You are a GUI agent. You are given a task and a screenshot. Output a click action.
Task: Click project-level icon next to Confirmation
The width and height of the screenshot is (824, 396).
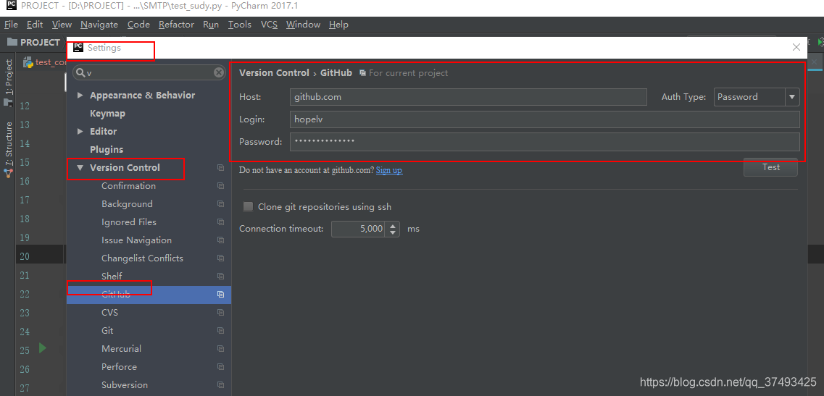(221, 186)
